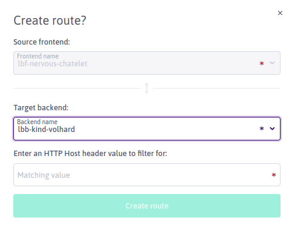
Task: Expand the greyed Frontend name chevron
Action: pyautogui.click(x=272, y=63)
